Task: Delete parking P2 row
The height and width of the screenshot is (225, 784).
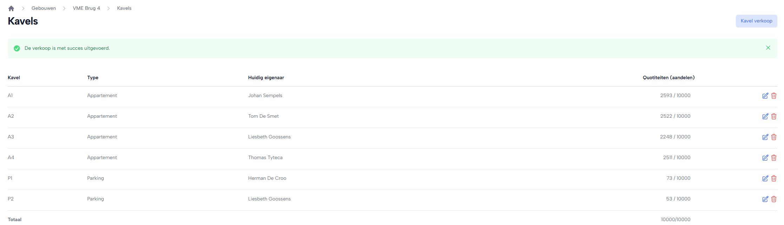Action: coord(773,199)
